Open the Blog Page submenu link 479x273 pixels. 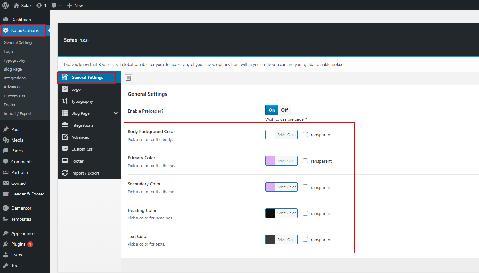[x=13, y=69]
